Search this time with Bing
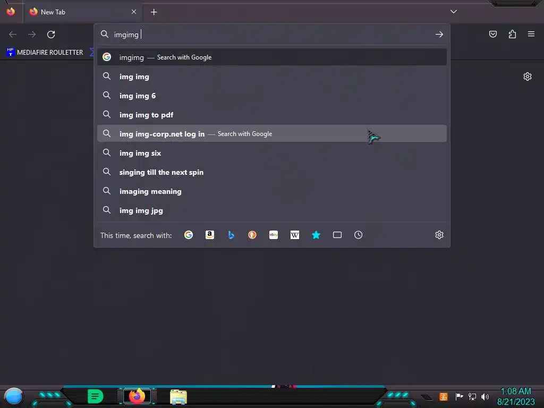544x408 pixels. pyautogui.click(x=231, y=235)
